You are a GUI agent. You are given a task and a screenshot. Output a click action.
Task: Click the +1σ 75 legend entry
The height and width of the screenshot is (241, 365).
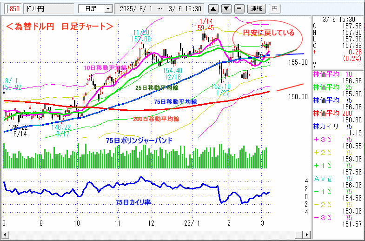tap(333, 166)
